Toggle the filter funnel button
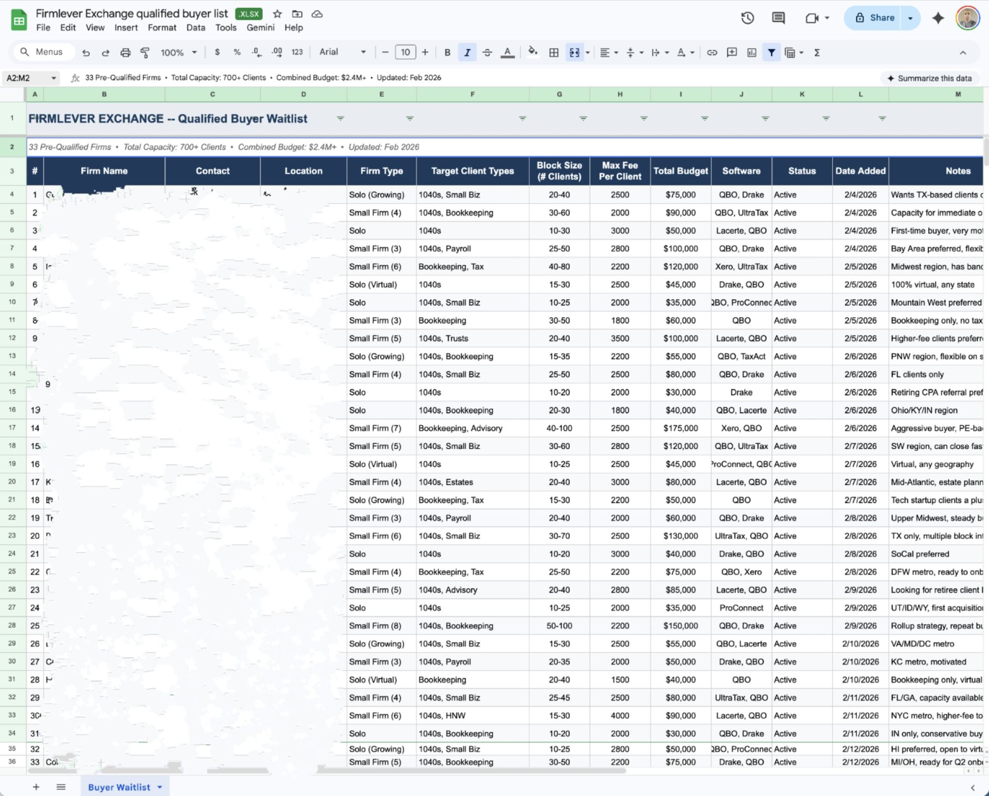This screenshot has height=796, width=989. (x=771, y=52)
